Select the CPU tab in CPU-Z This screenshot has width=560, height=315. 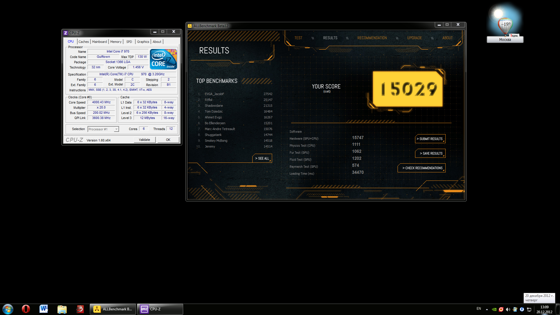point(71,42)
